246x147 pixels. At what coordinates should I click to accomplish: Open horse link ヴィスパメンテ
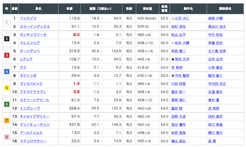coord(32,84)
